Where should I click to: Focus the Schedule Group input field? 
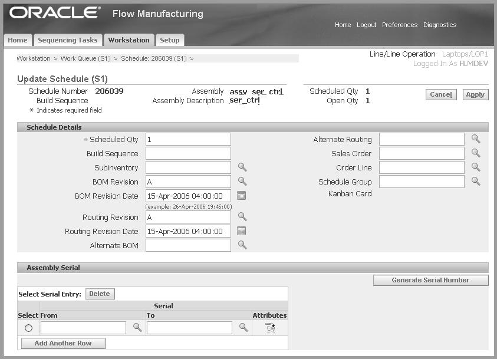(422, 182)
